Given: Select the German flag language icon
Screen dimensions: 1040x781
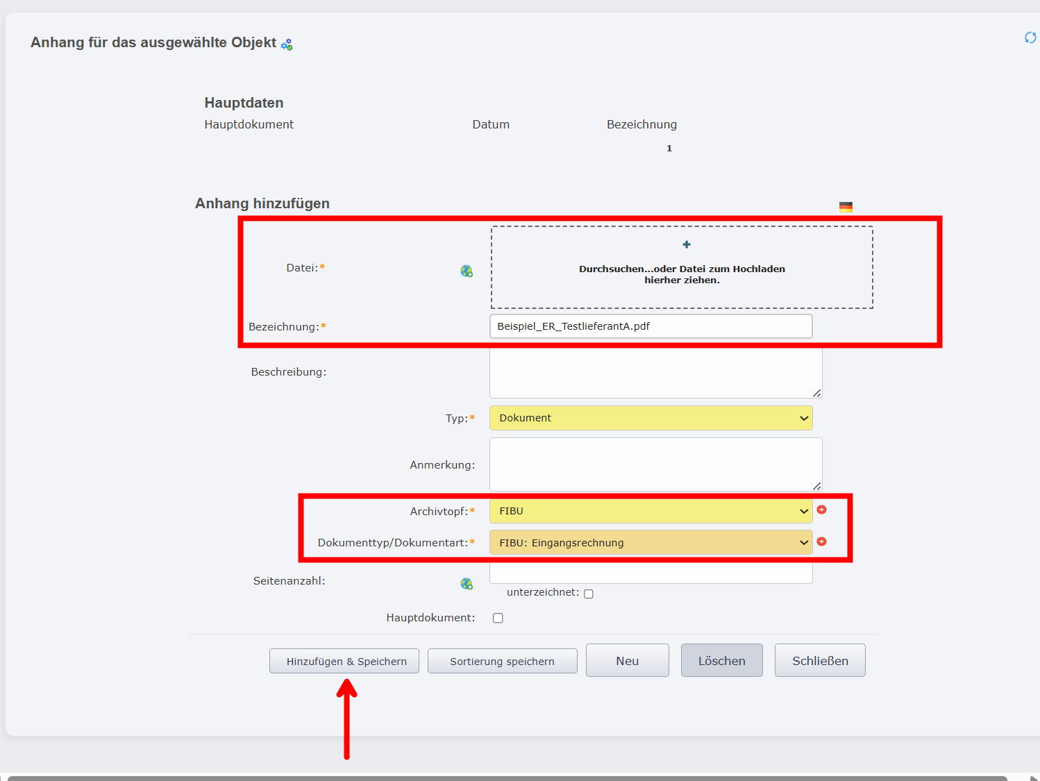Looking at the screenshot, I should click(x=846, y=205).
